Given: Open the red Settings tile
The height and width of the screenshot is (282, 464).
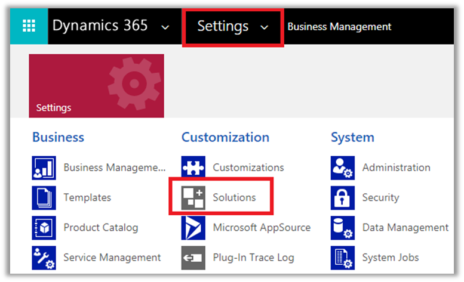Looking at the screenshot, I should (x=96, y=86).
